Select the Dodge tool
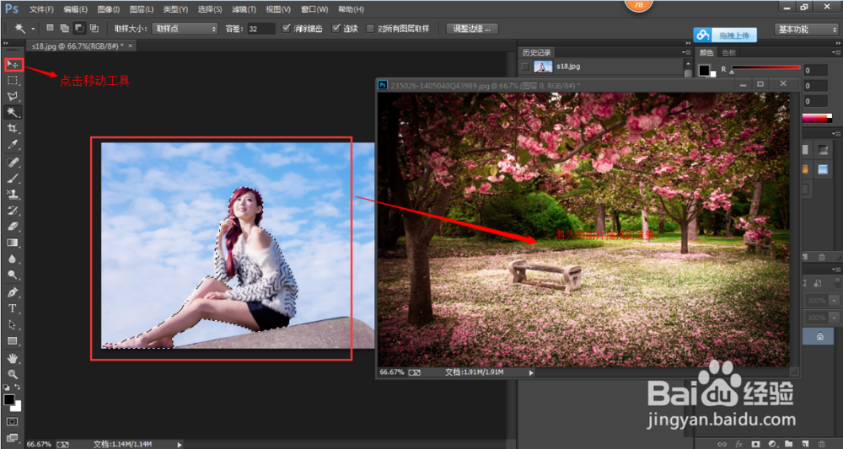 (x=13, y=275)
